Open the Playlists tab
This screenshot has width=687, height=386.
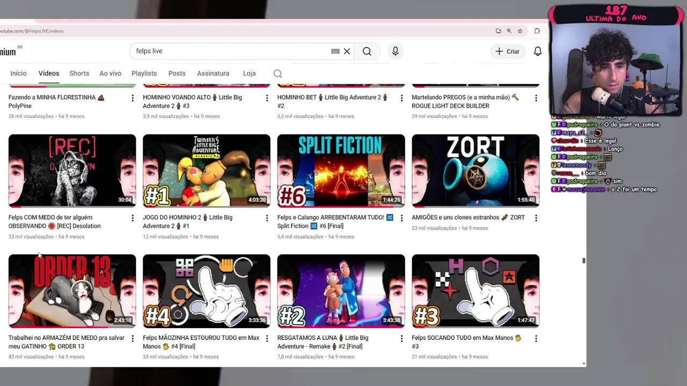(144, 73)
